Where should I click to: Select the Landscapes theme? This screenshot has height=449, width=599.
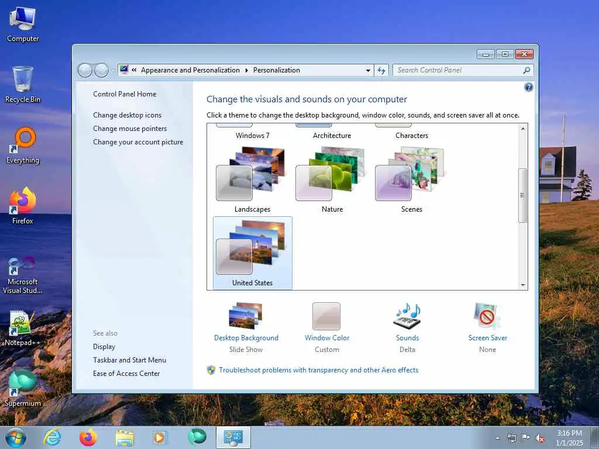point(253,179)
